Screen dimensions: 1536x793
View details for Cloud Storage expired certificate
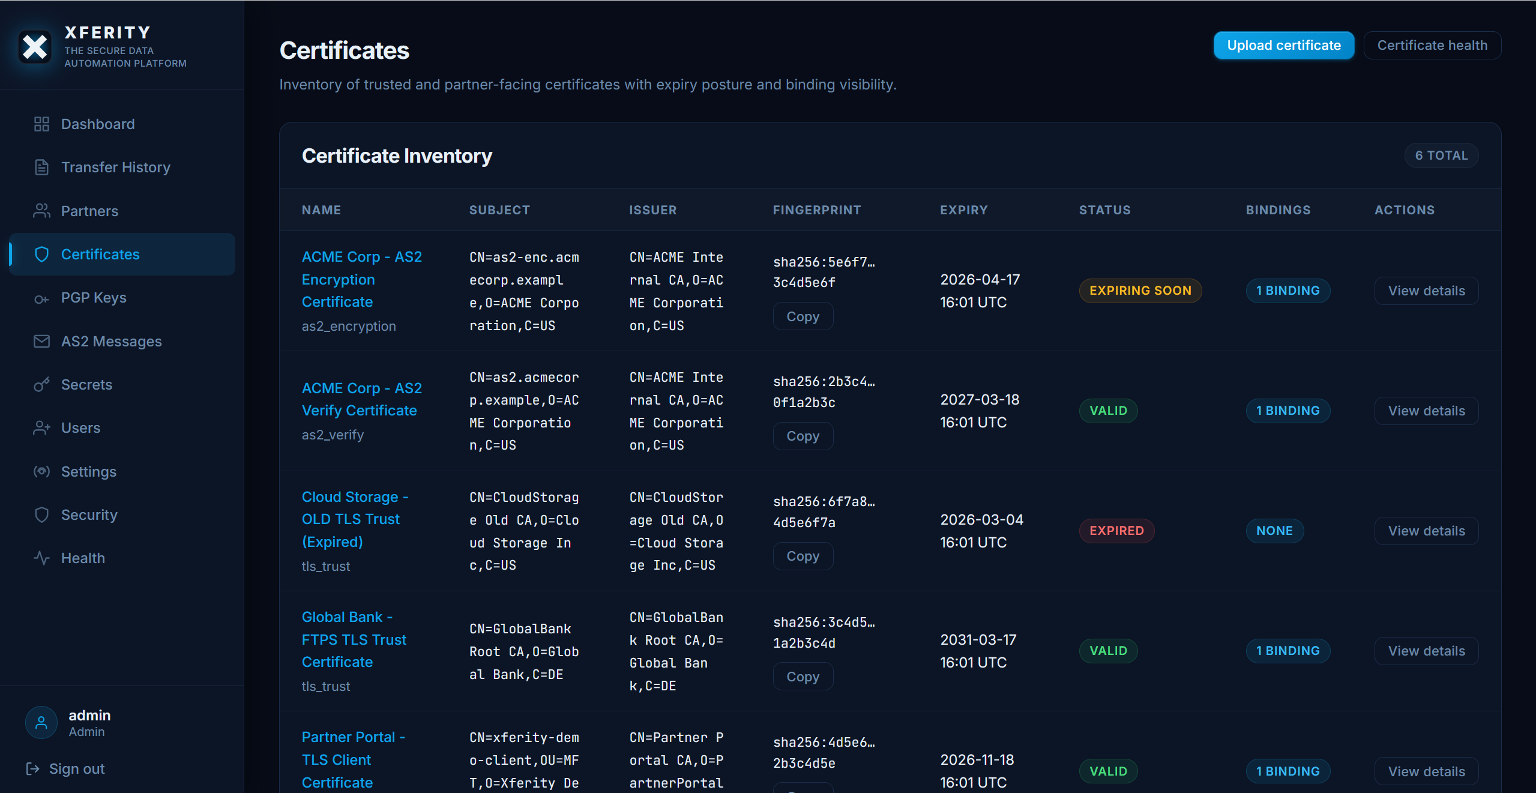[1426, 531]
